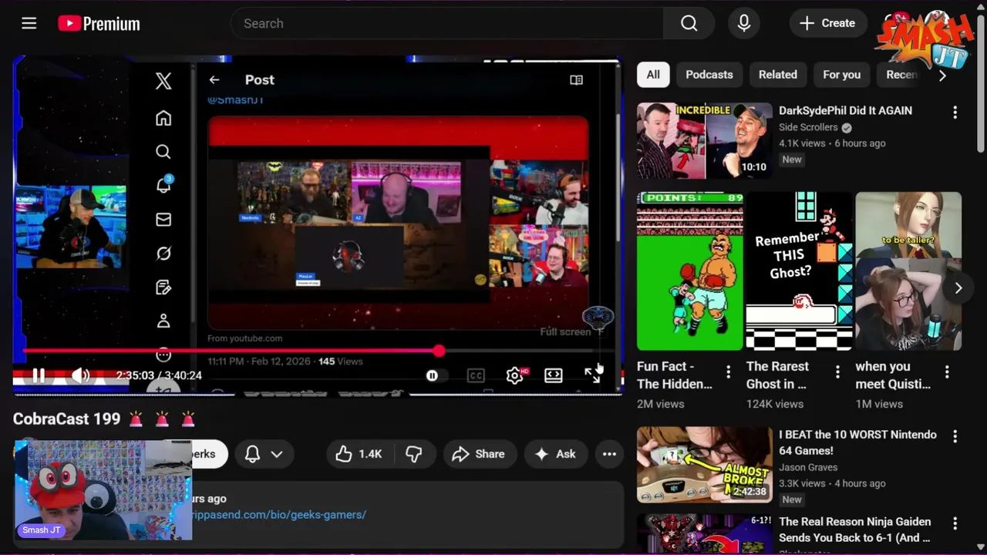Open I BEAT the 10 WORST Nintendo 64 Games title
Image resolution: width=987 pixels, height=555 pixels.
point(857,442)
